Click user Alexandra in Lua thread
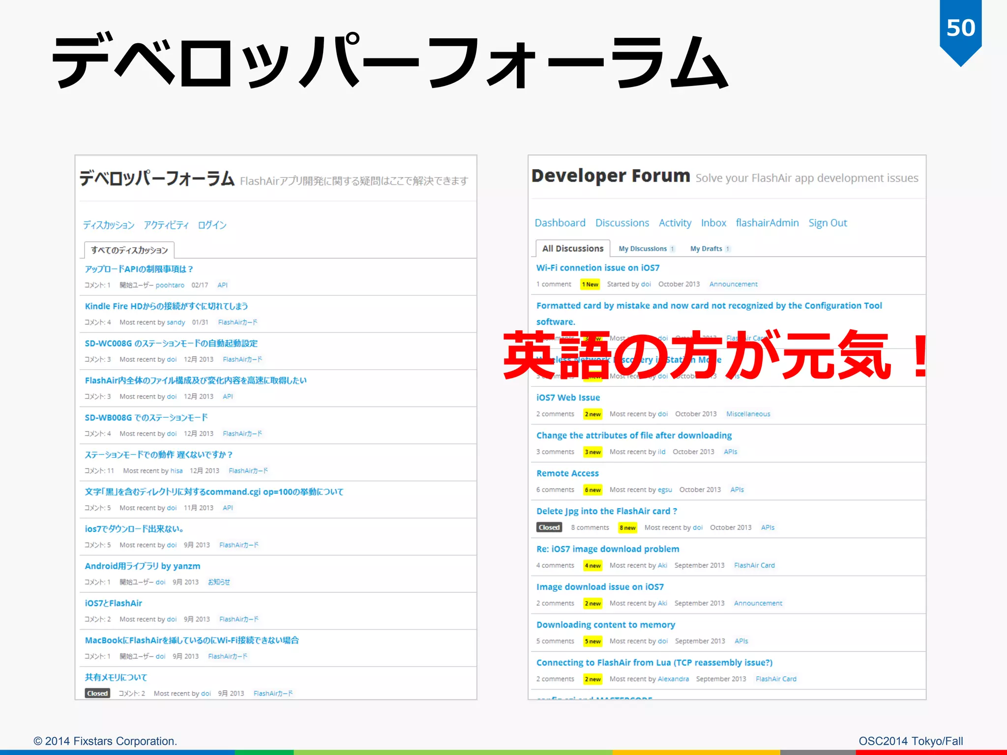 (673, 679)
